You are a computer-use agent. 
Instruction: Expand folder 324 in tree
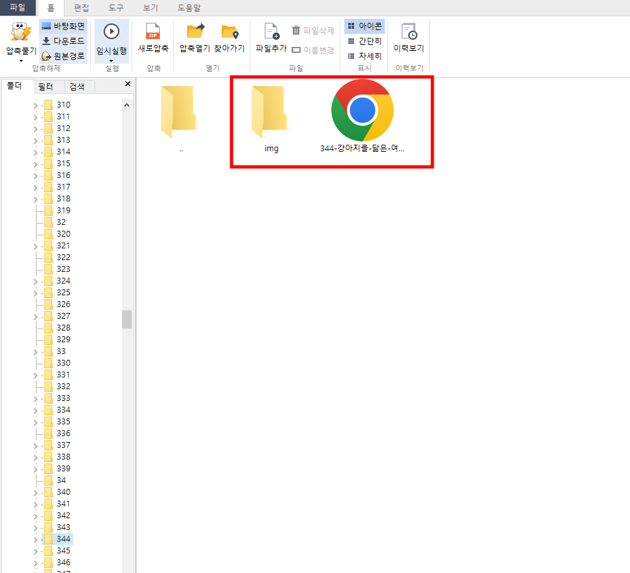(35, 282)
